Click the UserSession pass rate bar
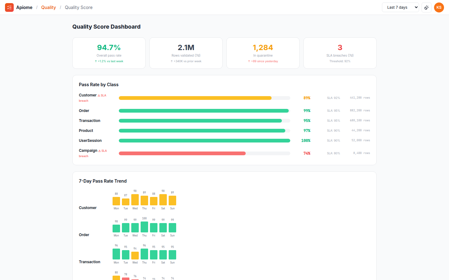Screen dimensions: 449x280 (x=205, y=141)
